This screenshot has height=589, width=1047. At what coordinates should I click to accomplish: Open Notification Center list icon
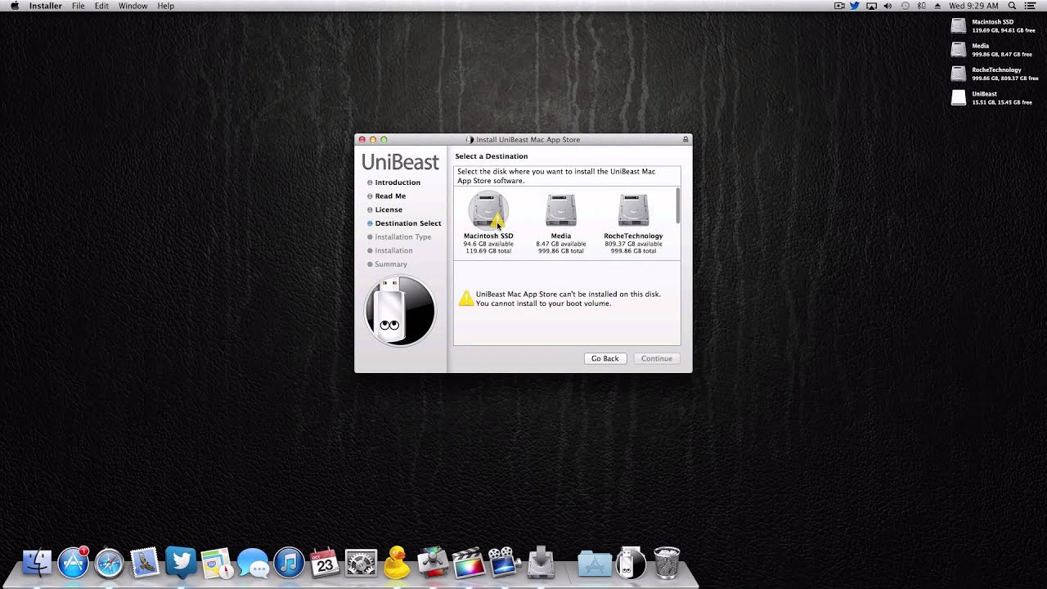click(x=1030, y=6)
